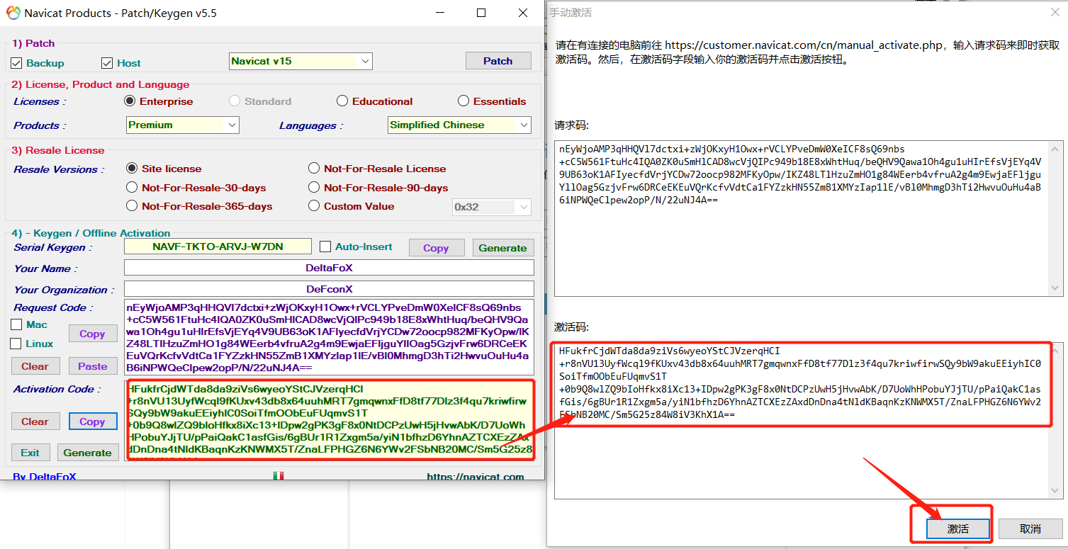Choose the Site license option
This screenshot has width=1068, height=549.
point(131,168)
